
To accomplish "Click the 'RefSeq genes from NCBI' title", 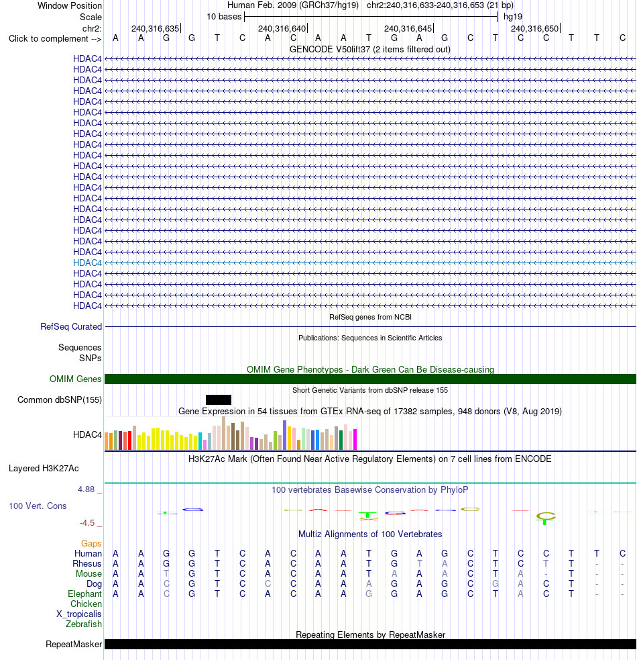I will coord(370,317).
